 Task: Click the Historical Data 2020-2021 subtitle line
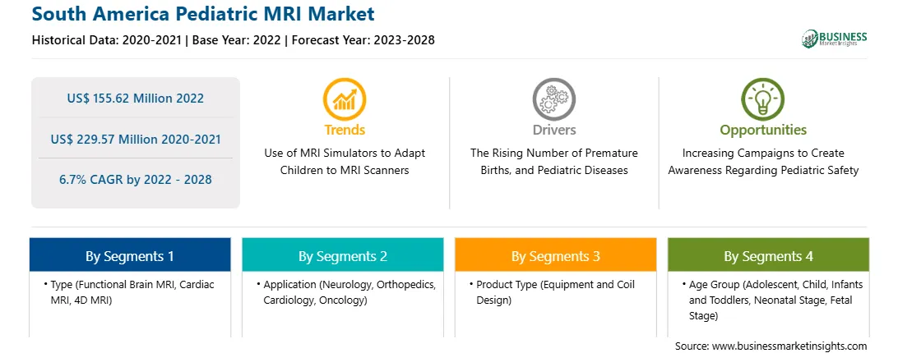pos(233,40)
